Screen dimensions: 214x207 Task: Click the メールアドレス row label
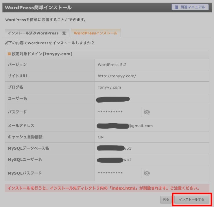tap(21, 126)
